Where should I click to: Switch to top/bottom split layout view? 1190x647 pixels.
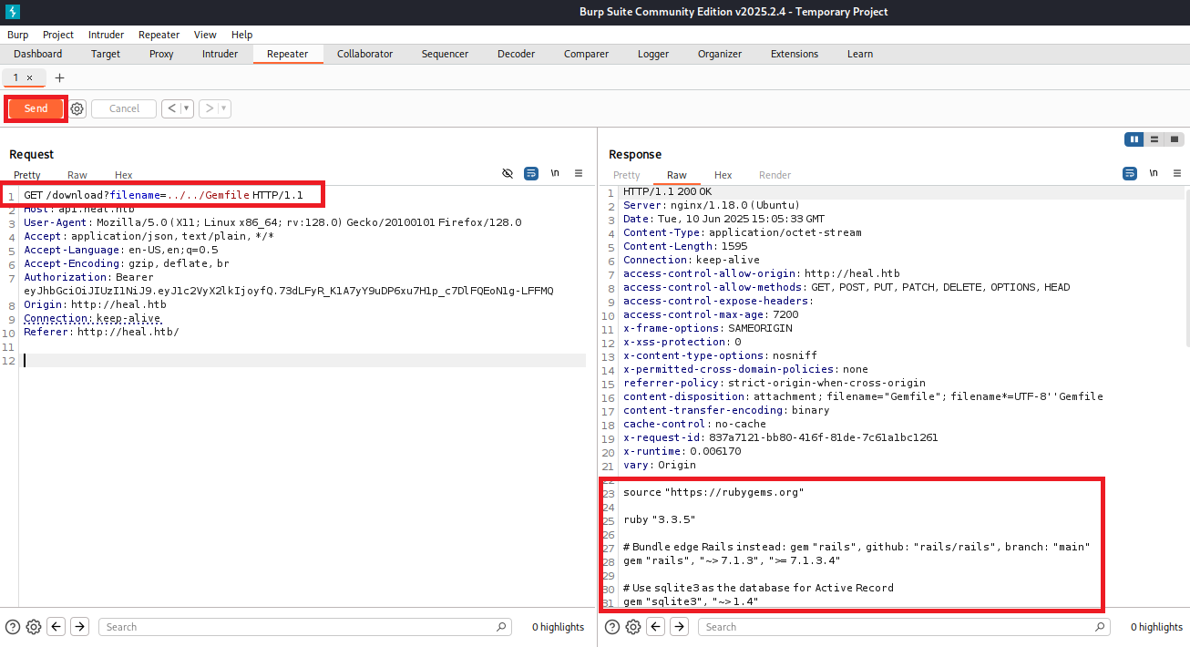(x=1154, y=139)
